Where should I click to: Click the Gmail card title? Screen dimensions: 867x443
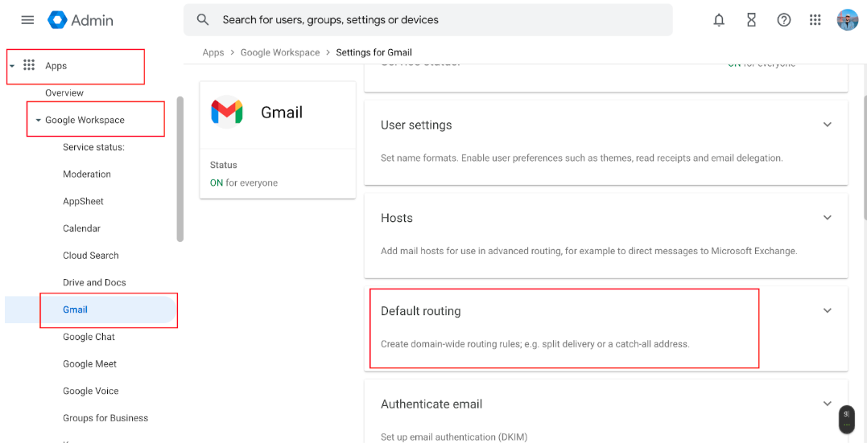[282, 113]
